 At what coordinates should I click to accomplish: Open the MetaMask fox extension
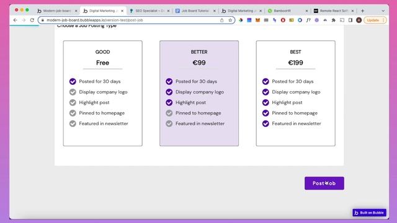coord(257,20)
